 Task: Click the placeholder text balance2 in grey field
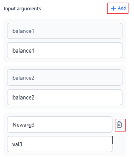(23, 78)
